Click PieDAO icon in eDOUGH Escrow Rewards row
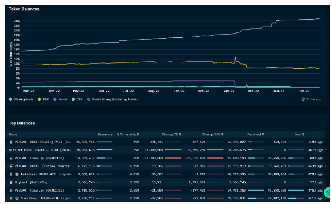The width and height of the screenshot is (331, 204). [x=11, y=166]
